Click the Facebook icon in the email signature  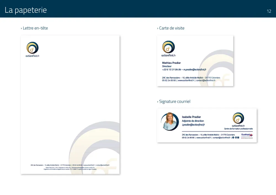pos(233,138)
